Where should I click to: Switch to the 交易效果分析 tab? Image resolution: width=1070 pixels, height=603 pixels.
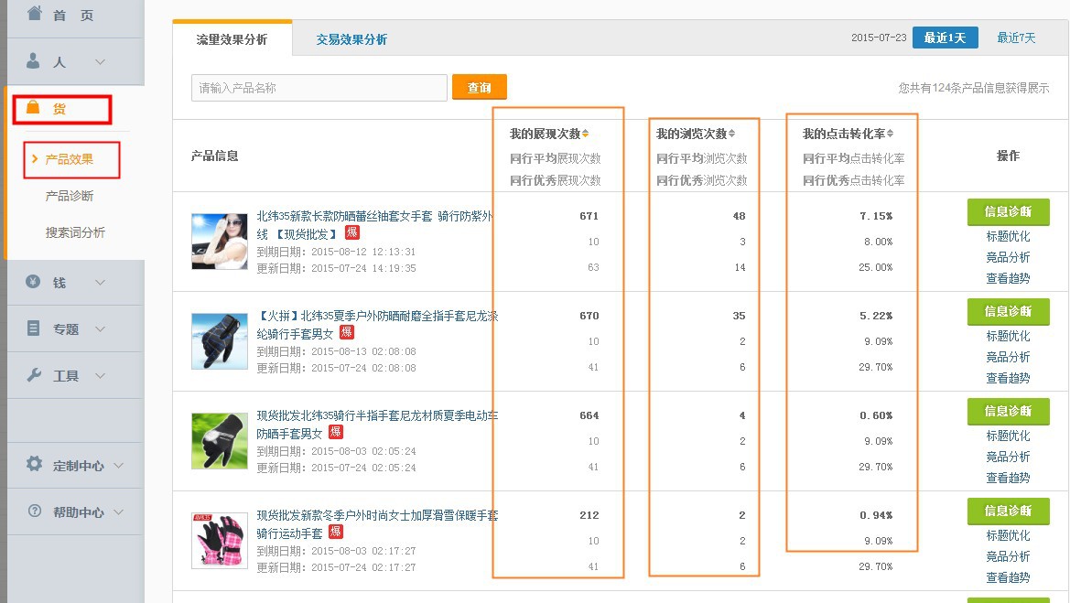click(x=351, y=39)
